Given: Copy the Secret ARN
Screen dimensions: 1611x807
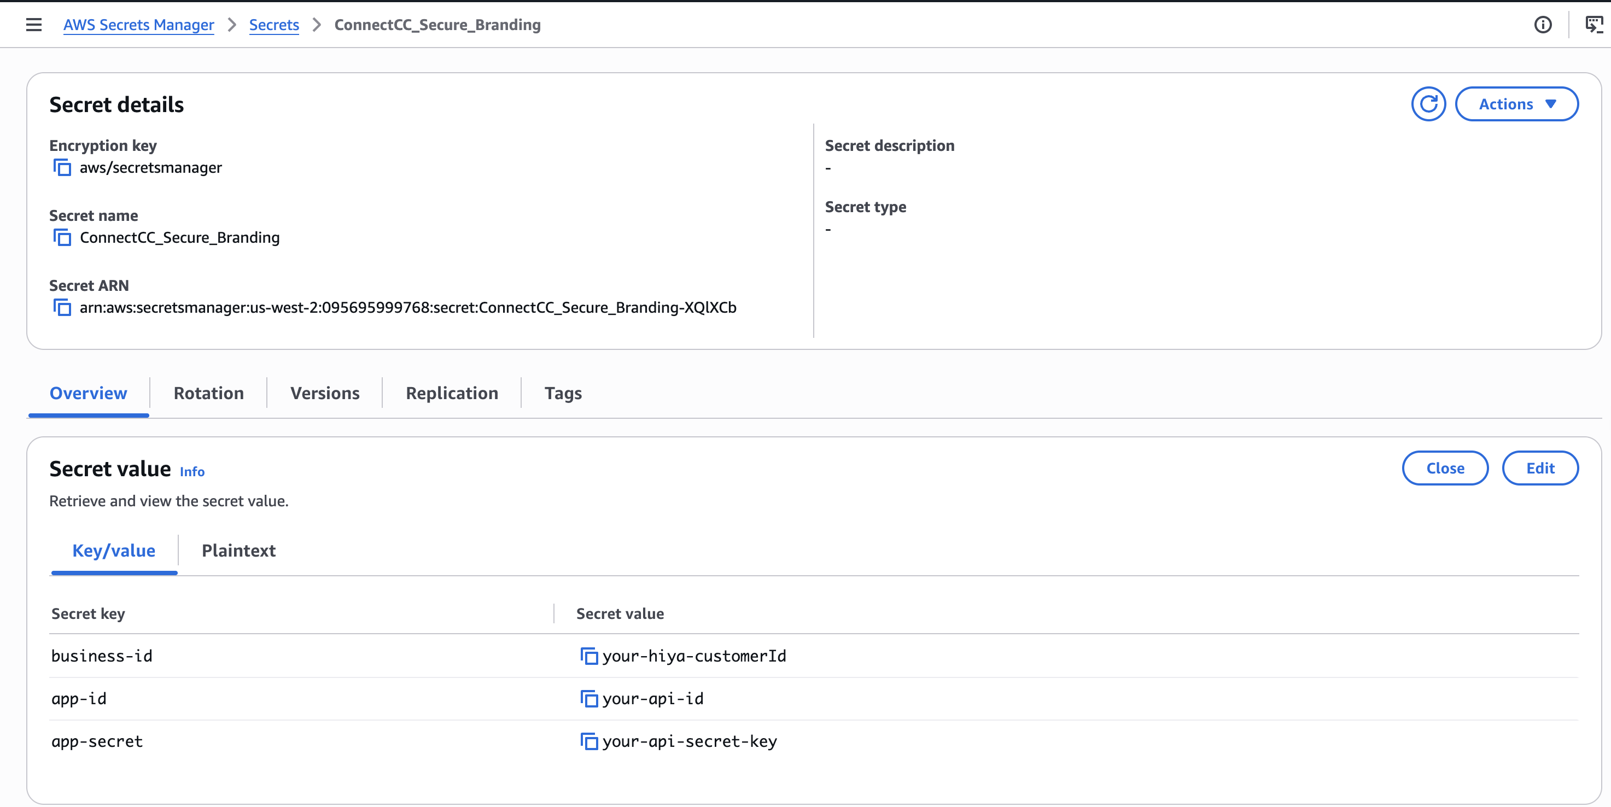Looking at the screenshot, I should (62, 308).
